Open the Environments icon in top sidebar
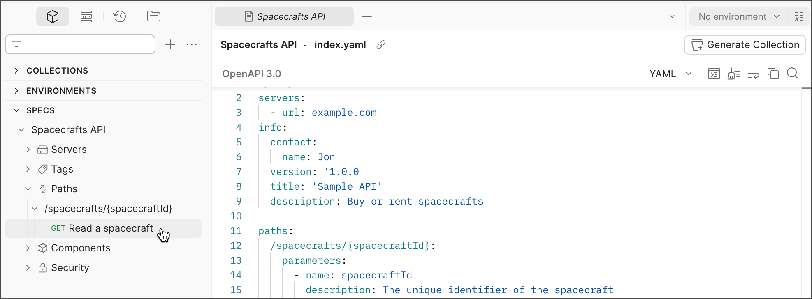 86,16
